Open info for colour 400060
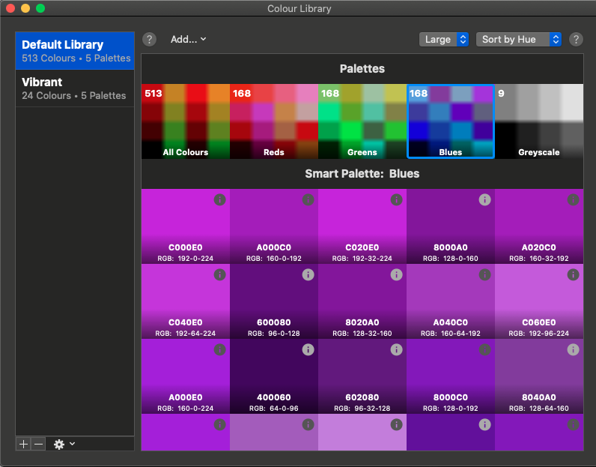 pos(308,349)
